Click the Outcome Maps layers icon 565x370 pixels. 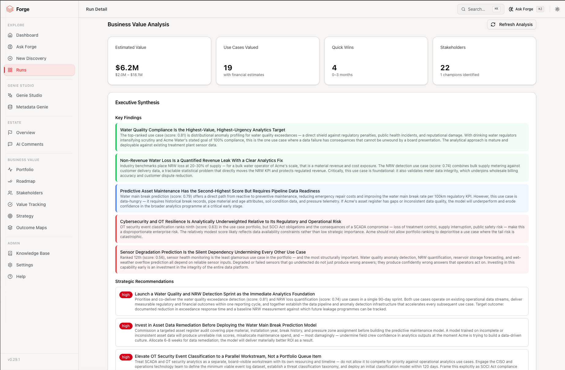pos(10,228)
